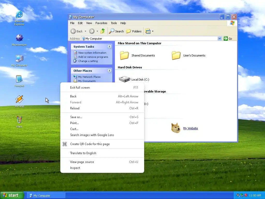Choose Translate to English
The image size is (265, 199).
tap(102, 153)
